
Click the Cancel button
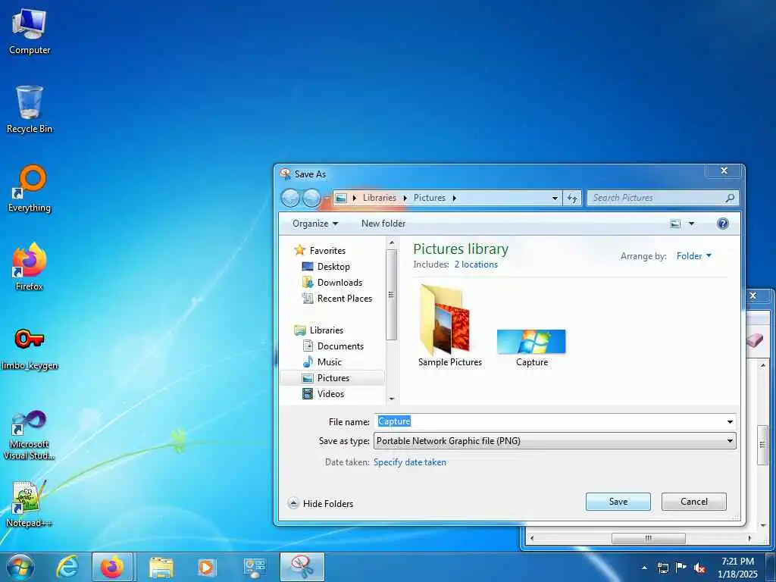coord(694,502)
